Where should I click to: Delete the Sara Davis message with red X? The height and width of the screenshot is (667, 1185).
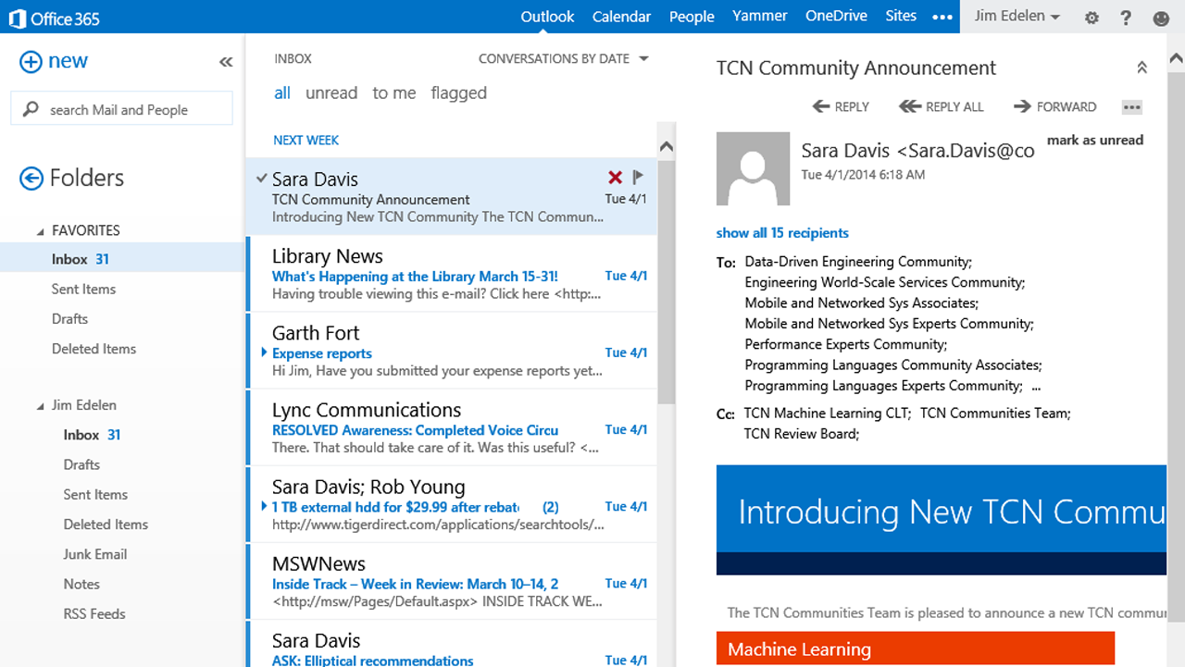coord(615,178)
